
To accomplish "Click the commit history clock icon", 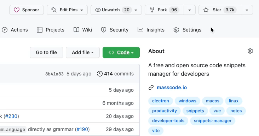I will coord(100,74).
